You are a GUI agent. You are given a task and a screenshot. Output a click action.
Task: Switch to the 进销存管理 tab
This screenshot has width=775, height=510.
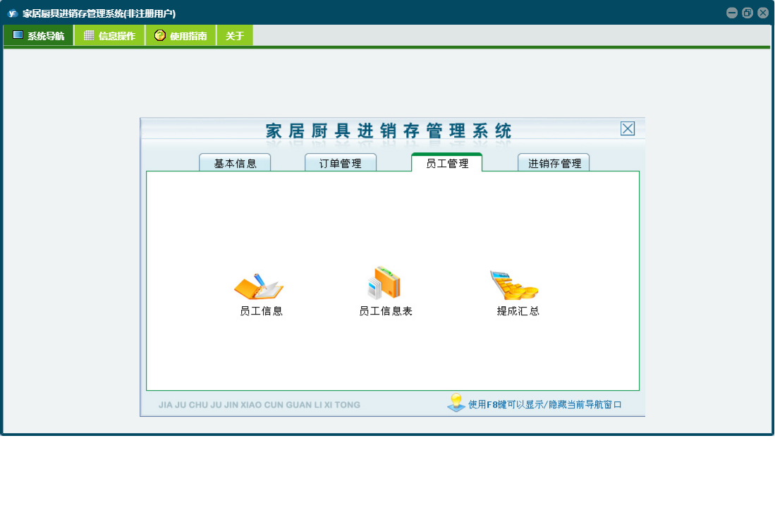[x=554, y=162]
